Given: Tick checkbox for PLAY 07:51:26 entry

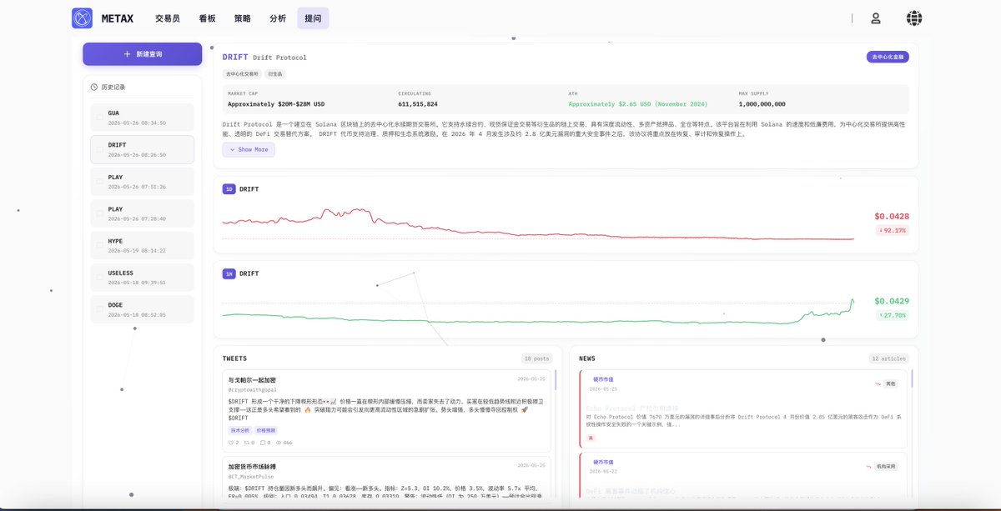Looking at the screenshot, I should (100, 182).
